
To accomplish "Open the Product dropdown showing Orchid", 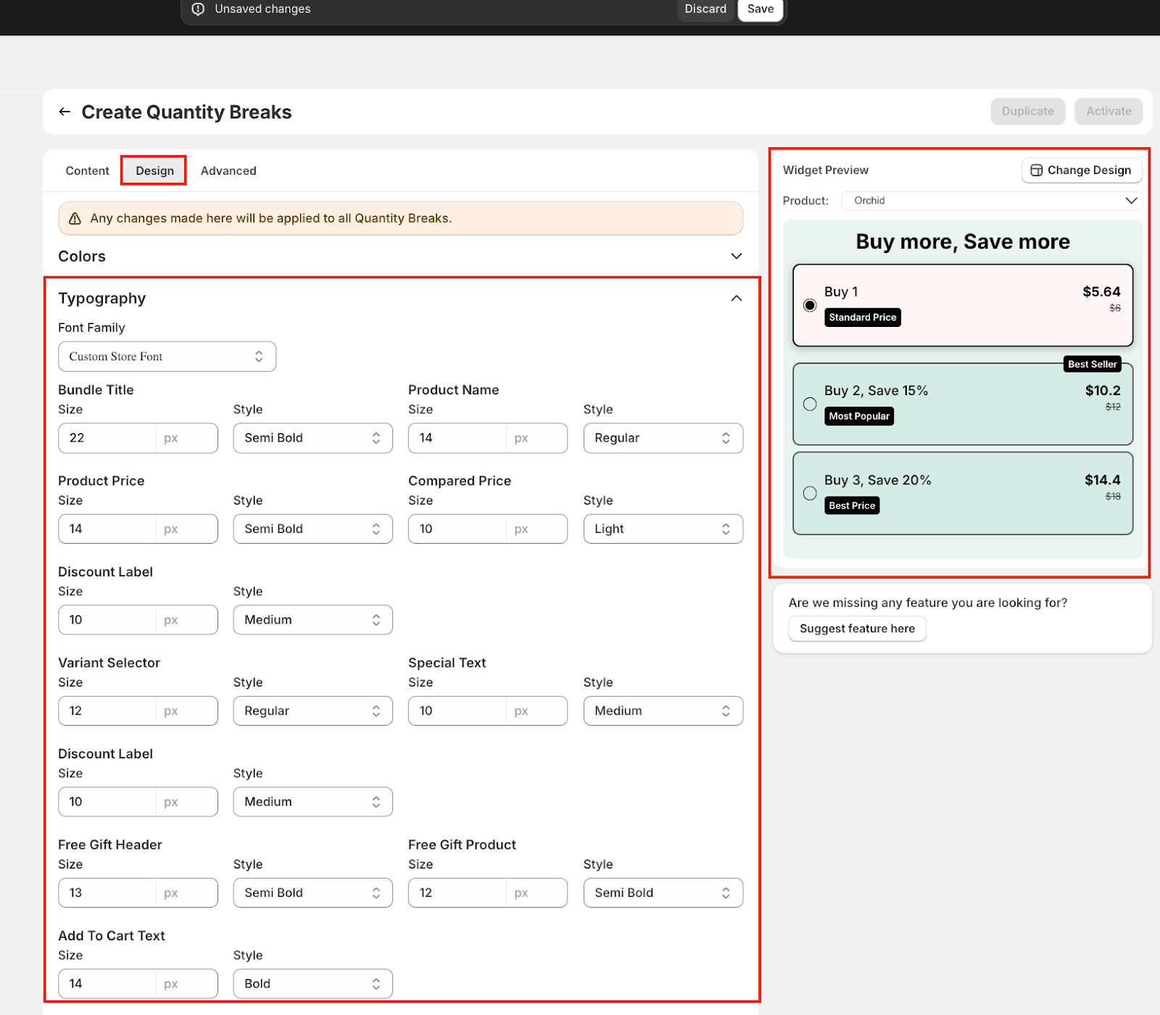I will [x=991, y=201].
